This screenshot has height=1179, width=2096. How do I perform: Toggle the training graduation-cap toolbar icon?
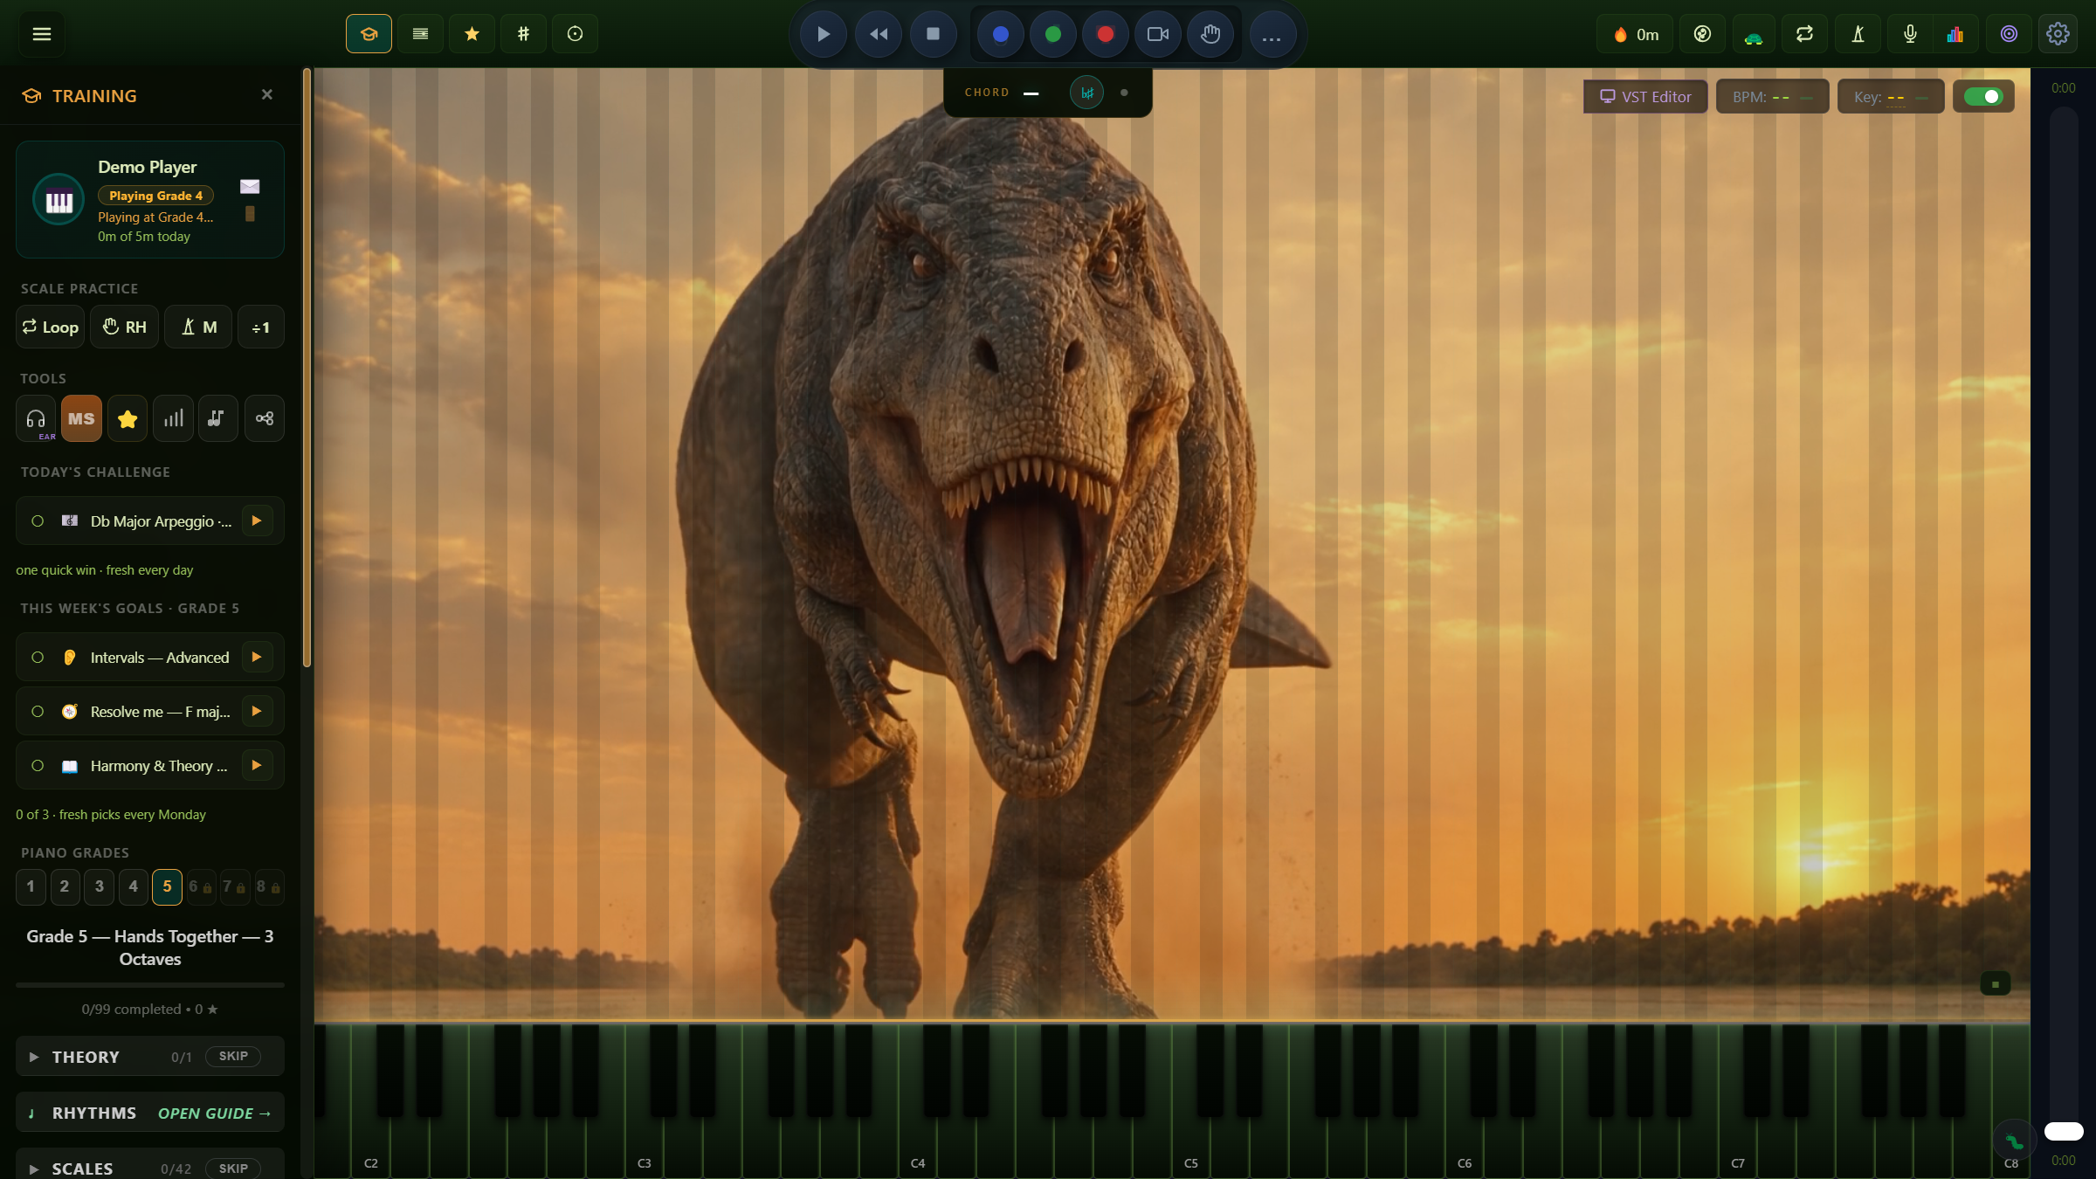click(369, 34)
